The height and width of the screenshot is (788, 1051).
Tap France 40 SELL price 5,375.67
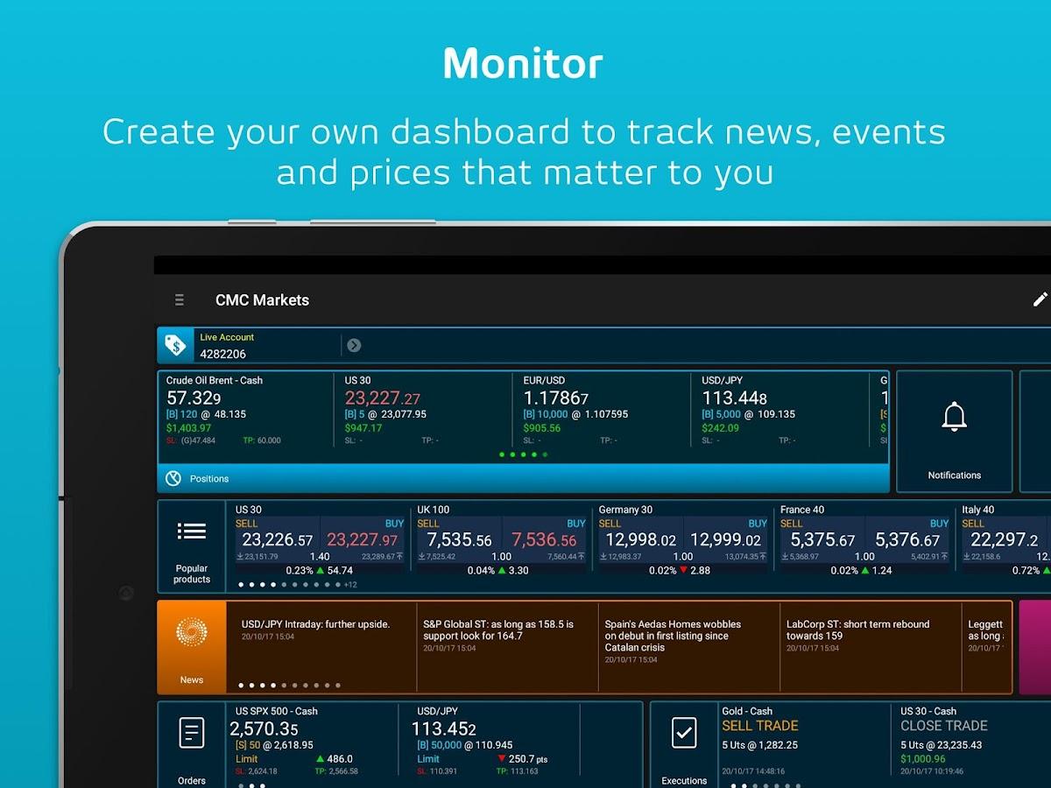click(x=822, y=539)
